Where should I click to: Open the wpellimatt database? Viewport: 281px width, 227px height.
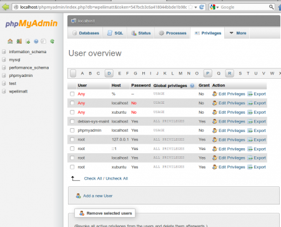[18, 91]
